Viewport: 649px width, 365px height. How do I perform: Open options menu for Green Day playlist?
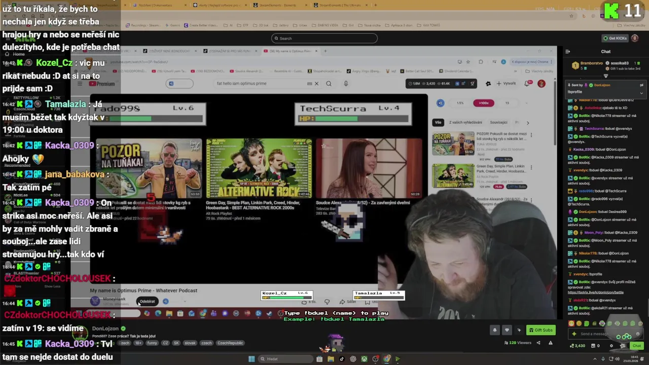click(x=531, y=167)
